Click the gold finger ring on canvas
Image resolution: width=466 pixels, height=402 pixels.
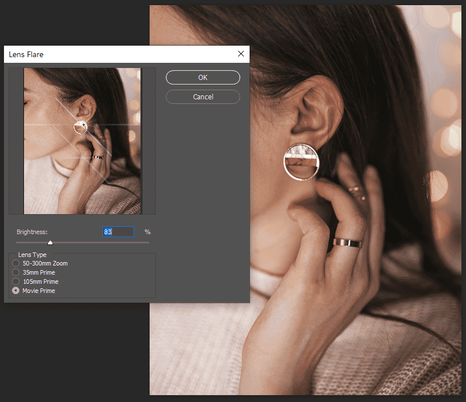coord(347,243)
